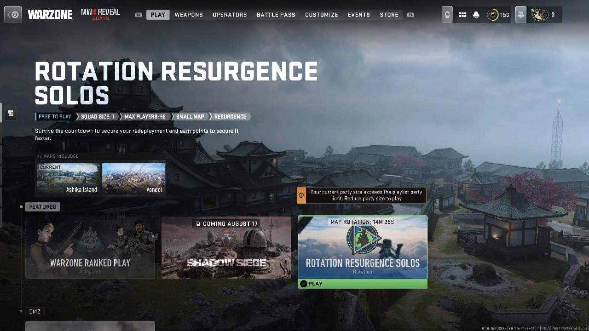Click the FREE TO PLAY tag

coord(55,117)
